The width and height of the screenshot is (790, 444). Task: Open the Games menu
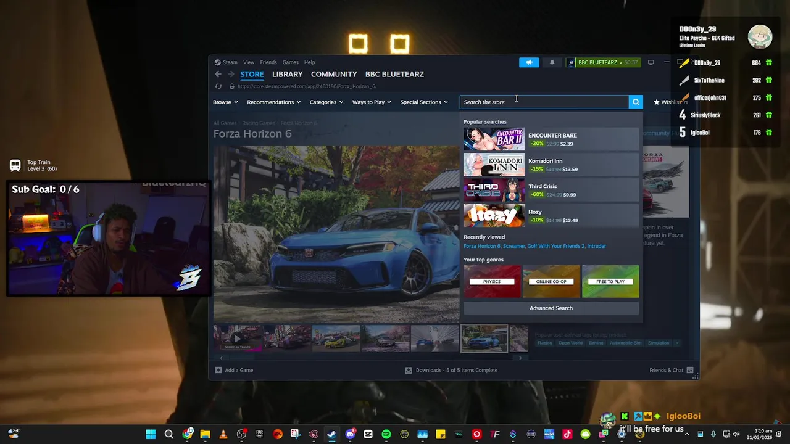pos(291,62)
